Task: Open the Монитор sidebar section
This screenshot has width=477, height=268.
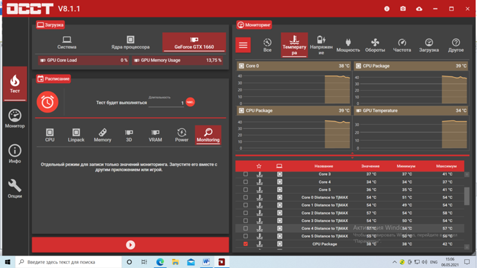Action: tap(14, 119)
